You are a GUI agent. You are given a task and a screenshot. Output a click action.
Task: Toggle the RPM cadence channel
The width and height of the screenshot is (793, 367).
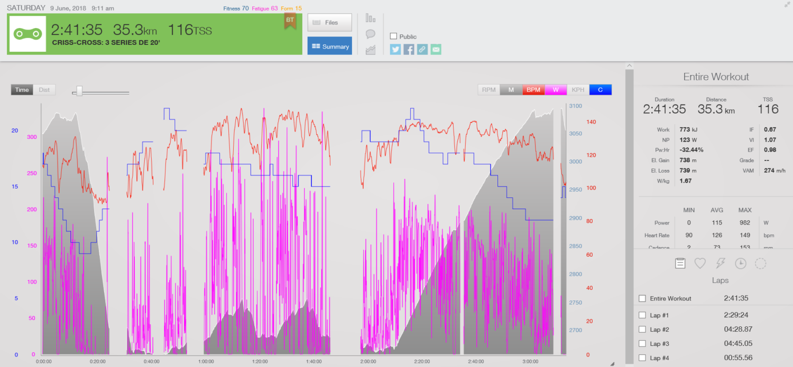click(x=489, y=90)
